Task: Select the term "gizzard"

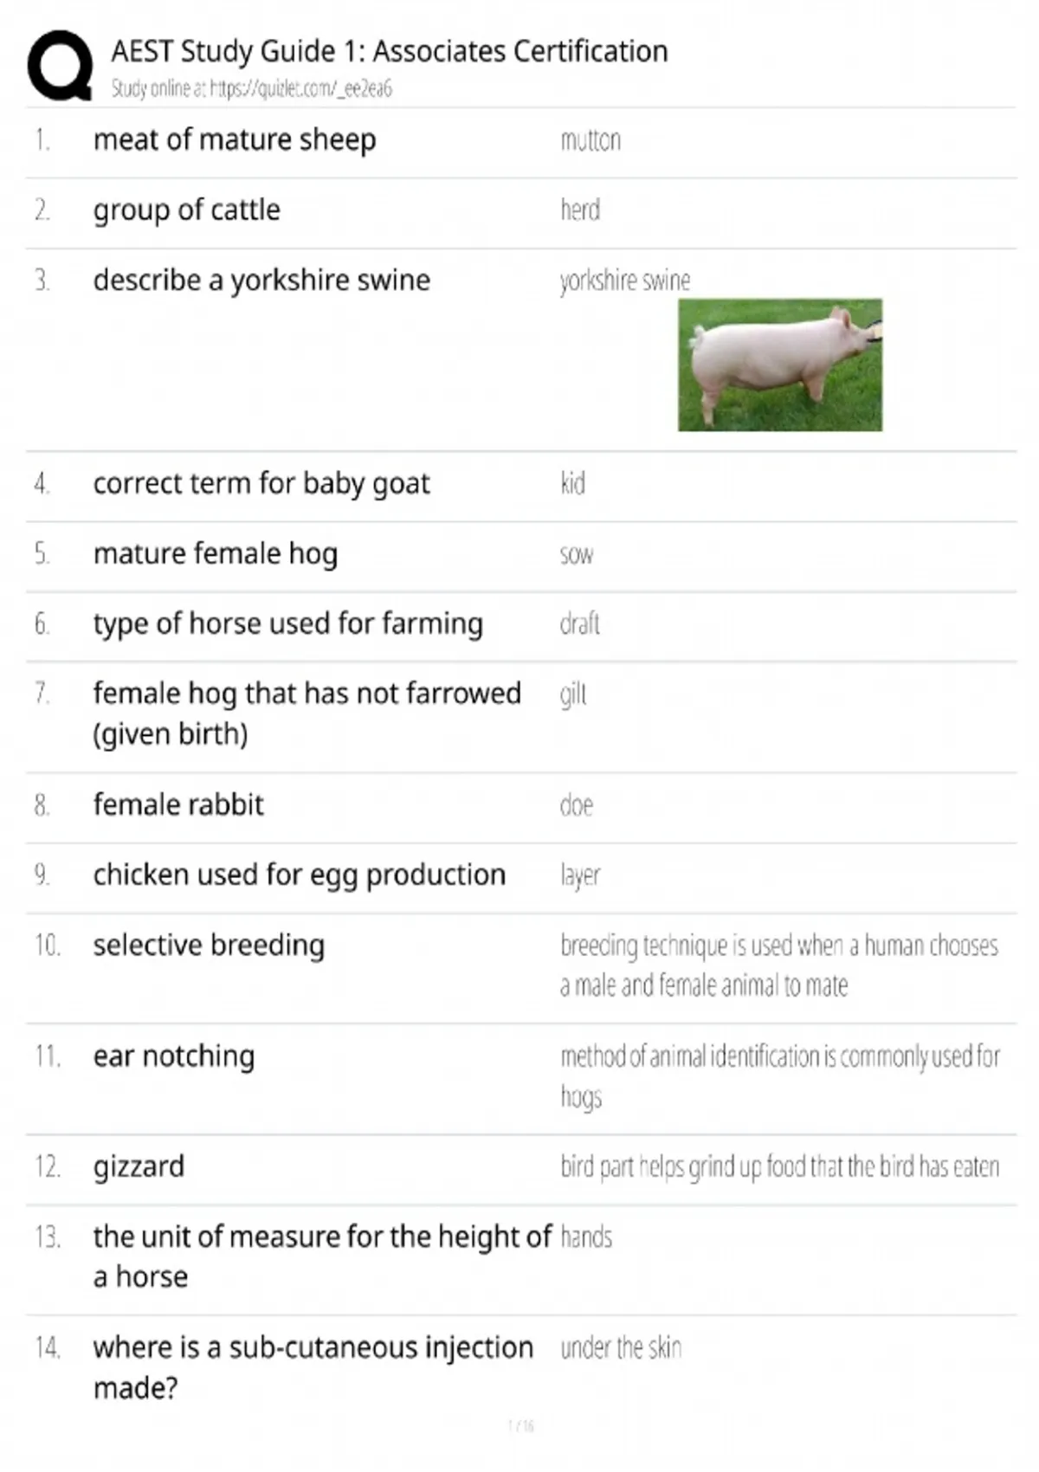Action: [139, 1166]
